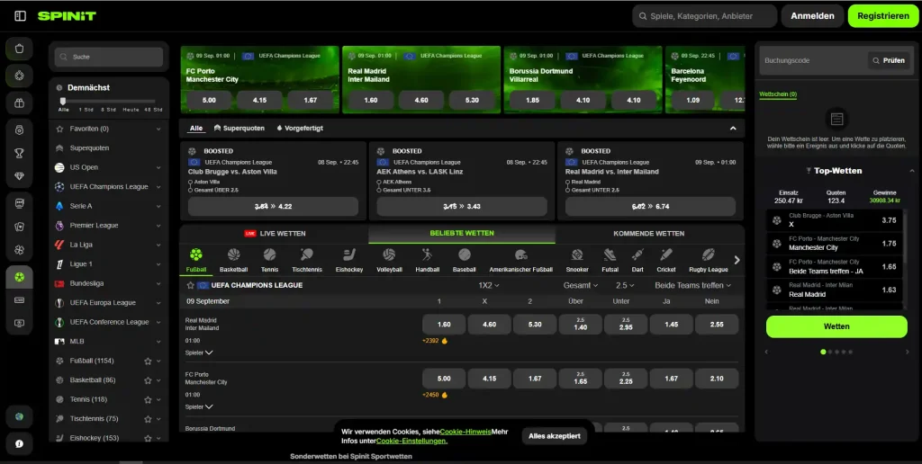Open the diamond icon in left rail
This screenshot has height=464, width=922.
tap(20, 176)
